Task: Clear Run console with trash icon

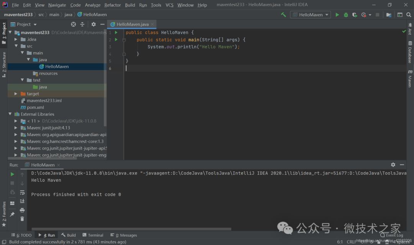Action: pyautogui.click(x=22, y=219)
